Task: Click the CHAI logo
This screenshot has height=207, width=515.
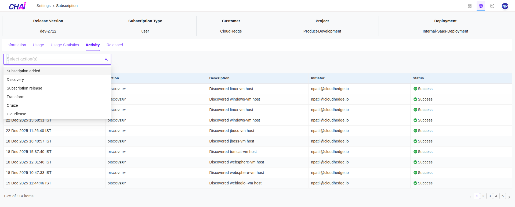Action: point(17,6)
